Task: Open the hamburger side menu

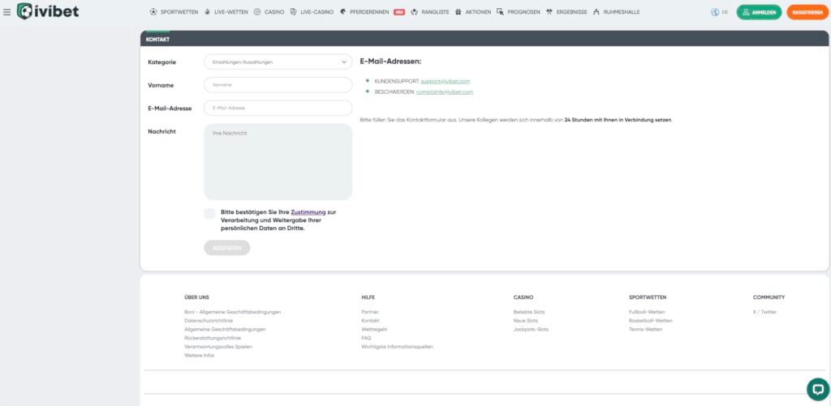Action: point(7,12)
